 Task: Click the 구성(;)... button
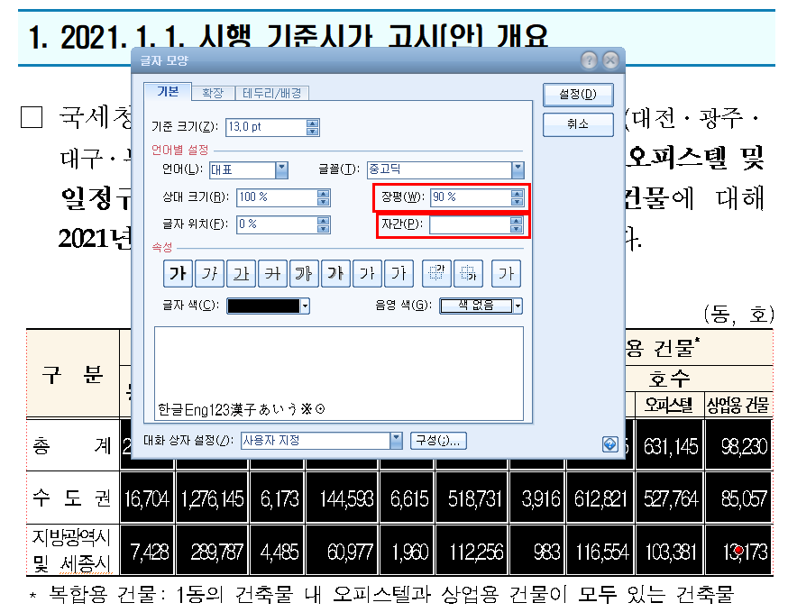[x=438, y=441]
